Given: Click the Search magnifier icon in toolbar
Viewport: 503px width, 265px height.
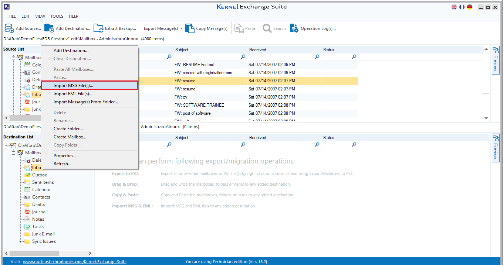Looking at the screenshot, I should click(x=267, y=28).
